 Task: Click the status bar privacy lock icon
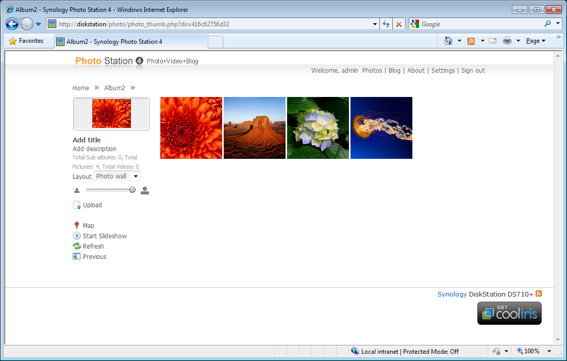point(496,351)
